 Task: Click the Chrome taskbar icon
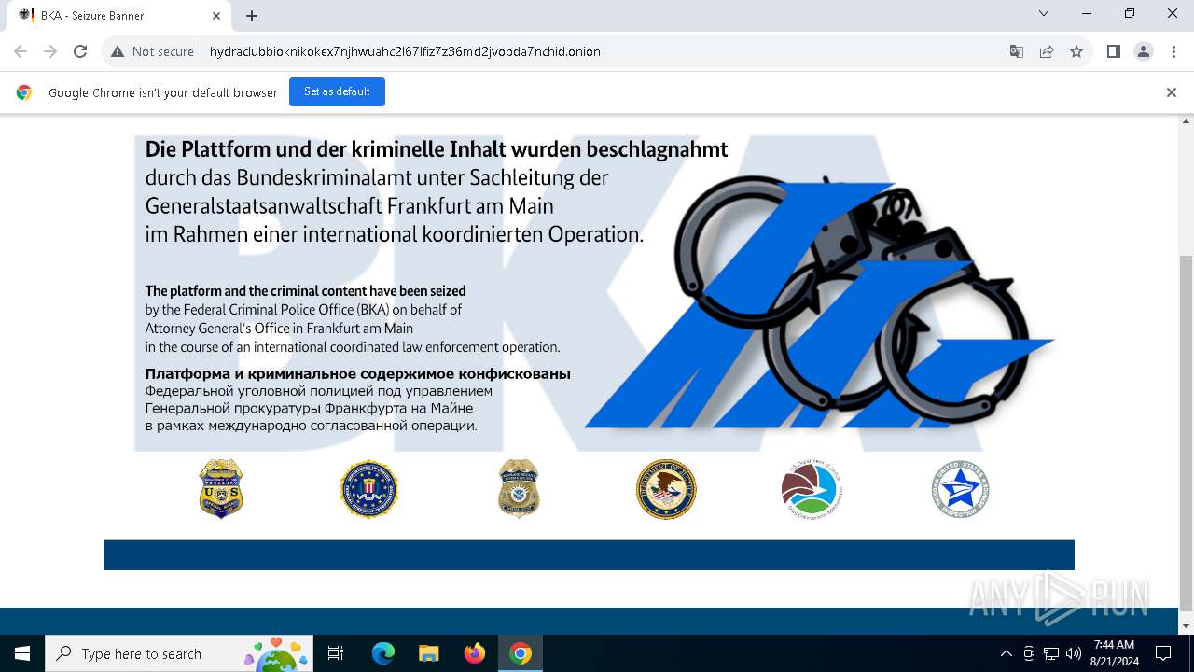(x=521, y=653)
